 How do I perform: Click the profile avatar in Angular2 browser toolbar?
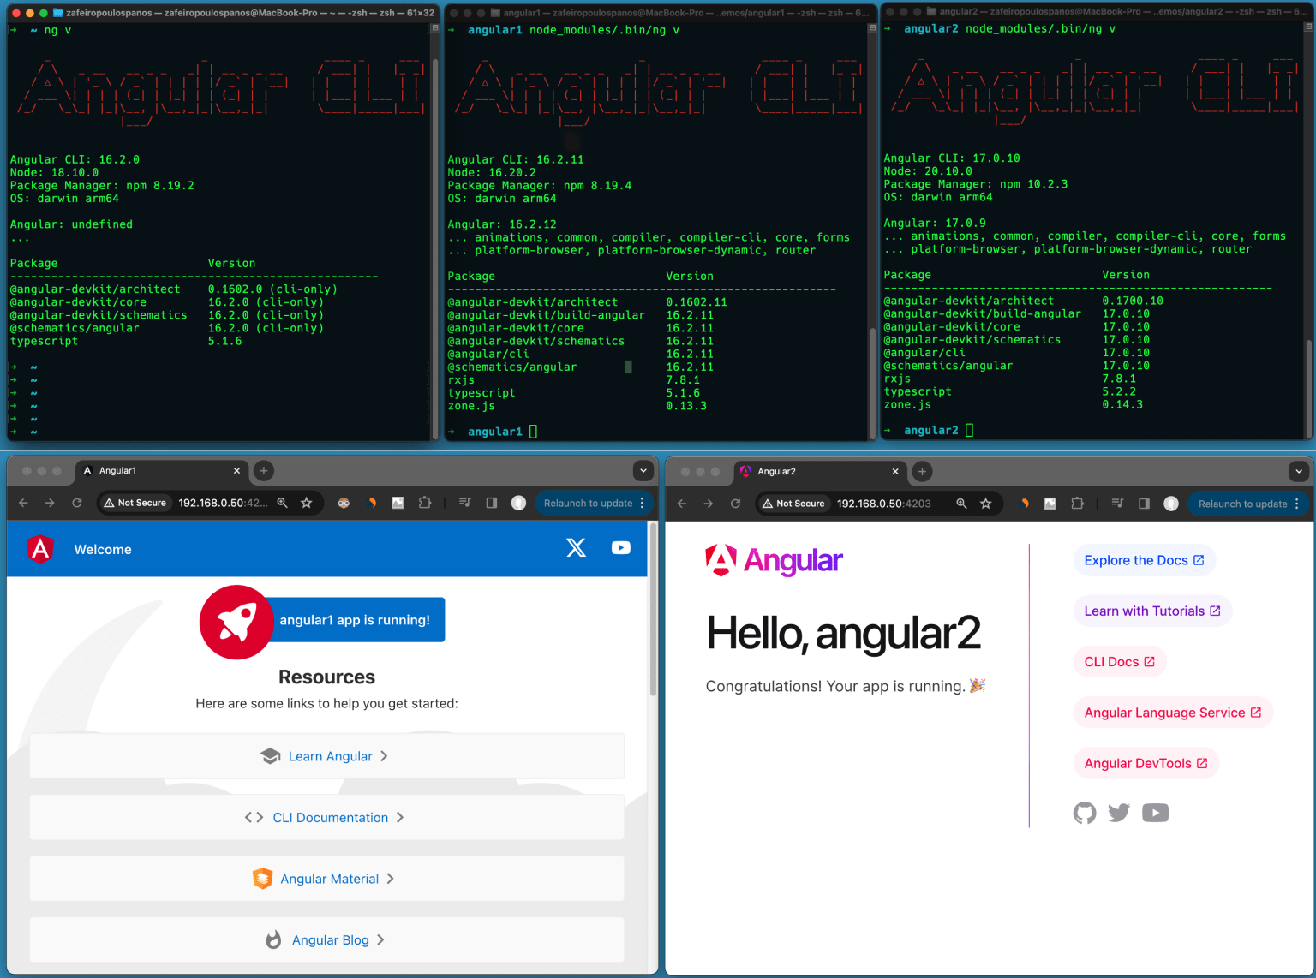click(x=1171, y=504)
